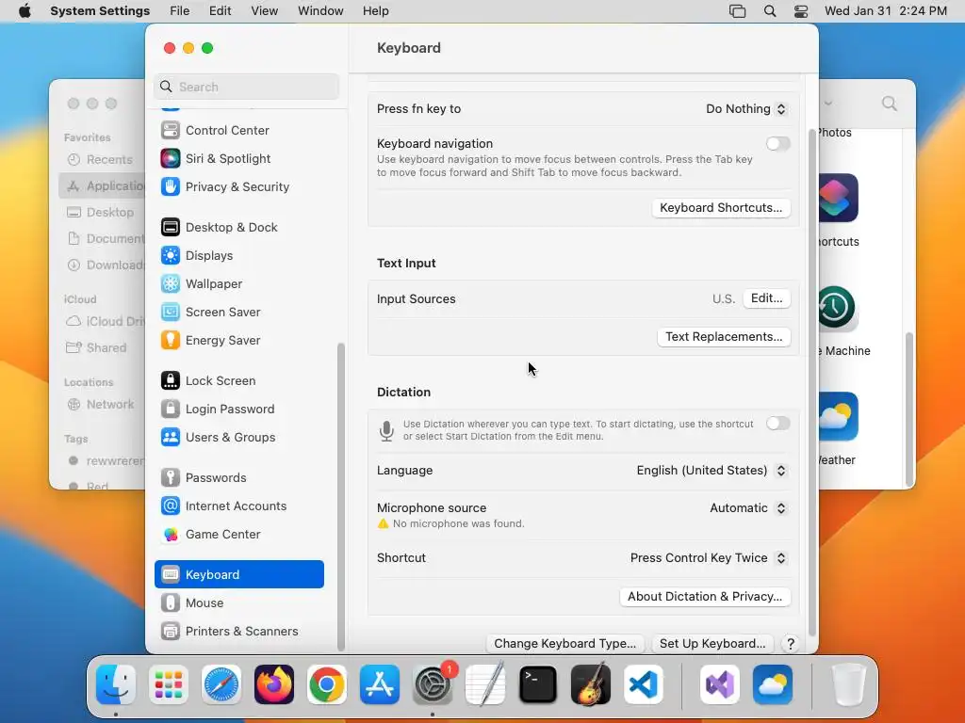Open the File menu
This screenshot has width=965, height=723.
tap(180, 11)
